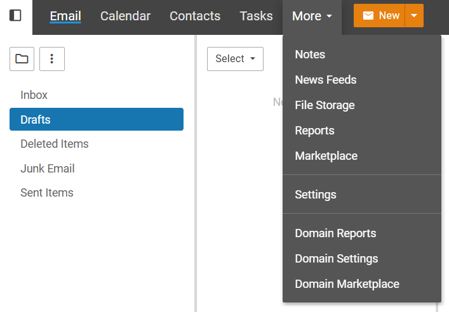Screen dimensions: 449x312
Task: Open the Select dropdown
Action: [235, 59]
